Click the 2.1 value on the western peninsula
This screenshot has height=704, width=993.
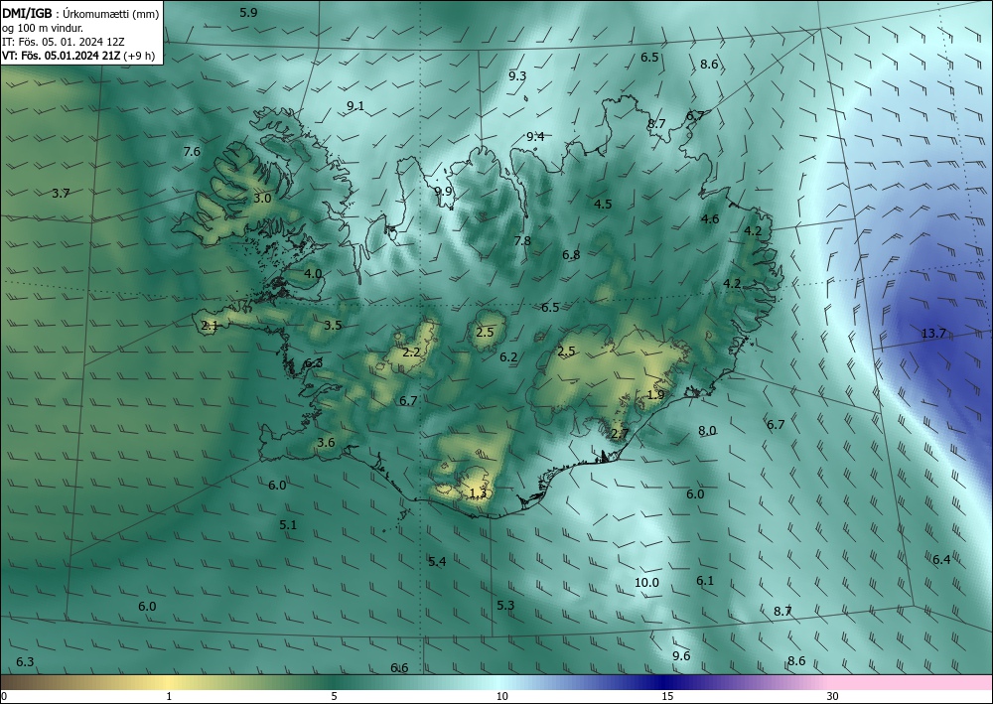click(210, 326)
